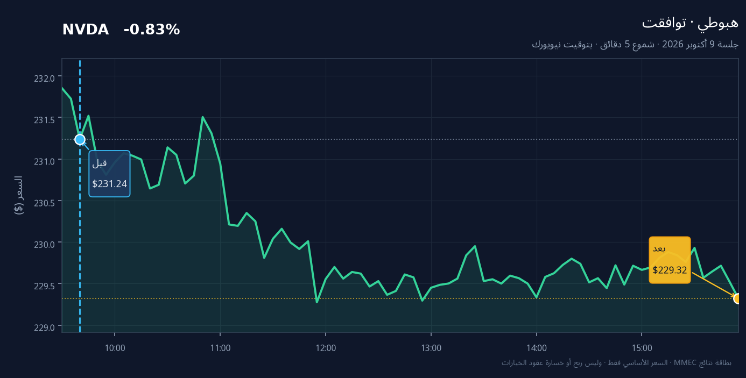Click the MMEC footer disclaimer text
This screenshot has width=746, height=378.
click(x=616, y=363)
